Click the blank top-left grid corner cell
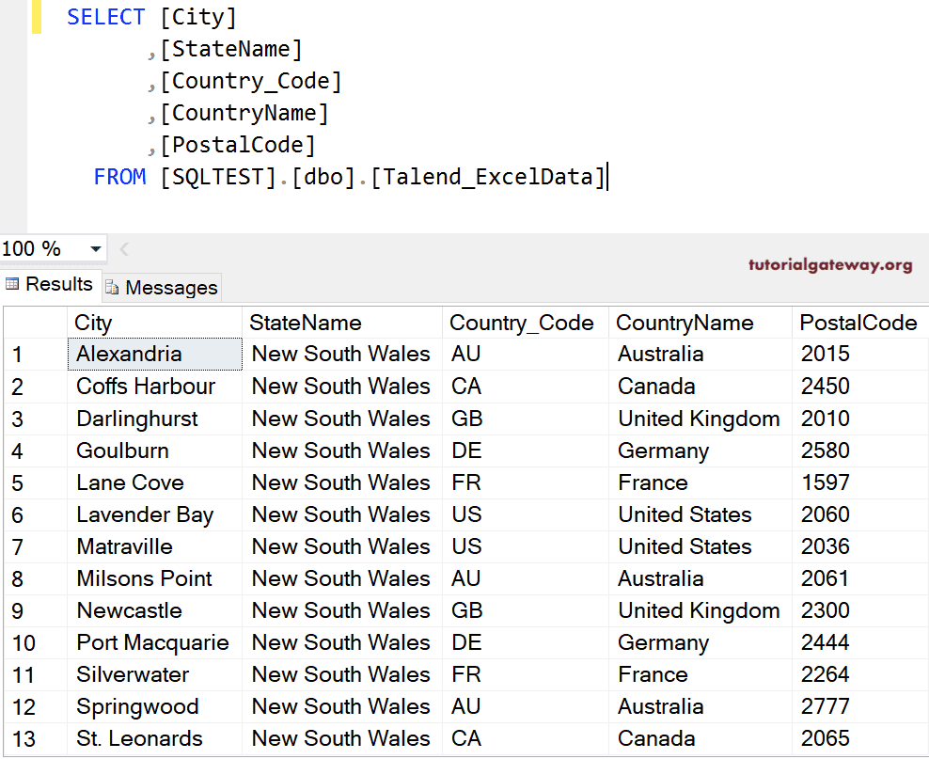The height and width of the screenshot is (759, 929). click(35, 323)
